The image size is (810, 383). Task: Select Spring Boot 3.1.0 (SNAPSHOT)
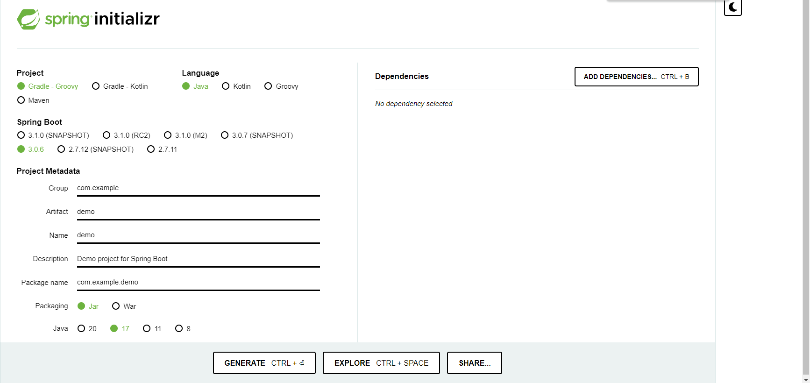[x=53, y=135]
